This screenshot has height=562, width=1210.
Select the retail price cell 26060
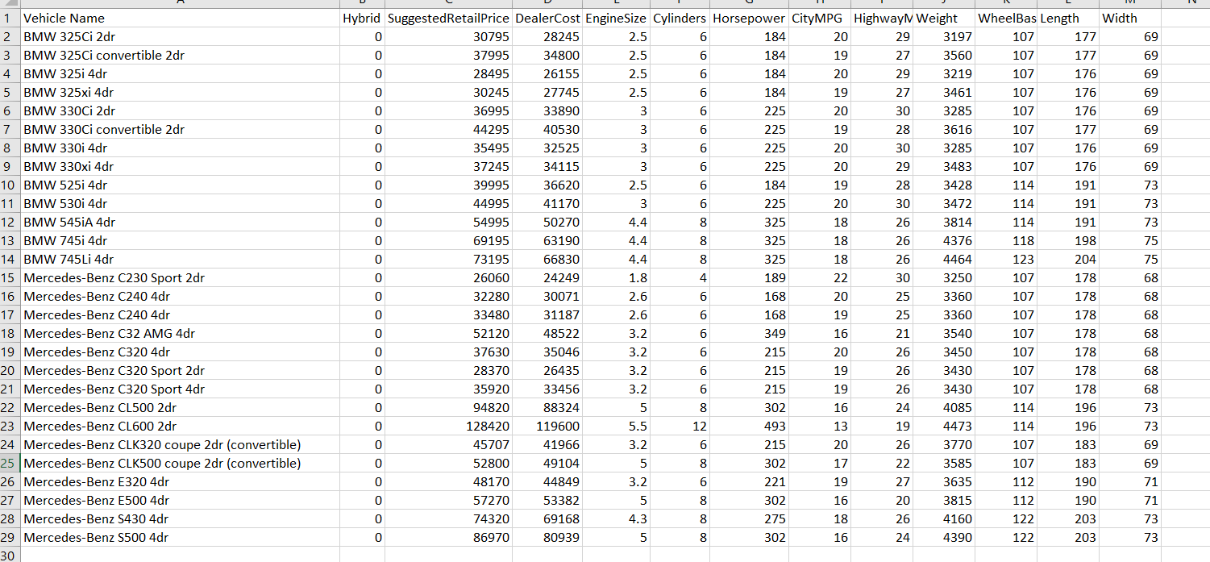(x=448, y=277)
